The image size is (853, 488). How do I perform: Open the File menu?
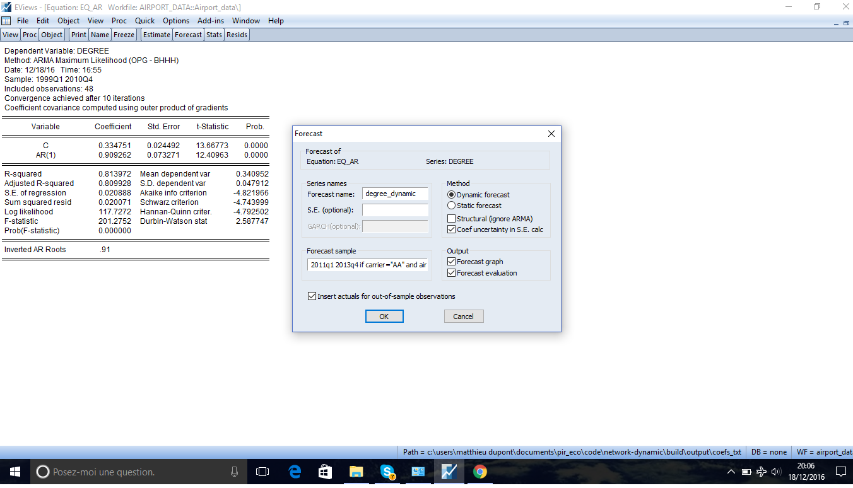[x=23, y=21]
